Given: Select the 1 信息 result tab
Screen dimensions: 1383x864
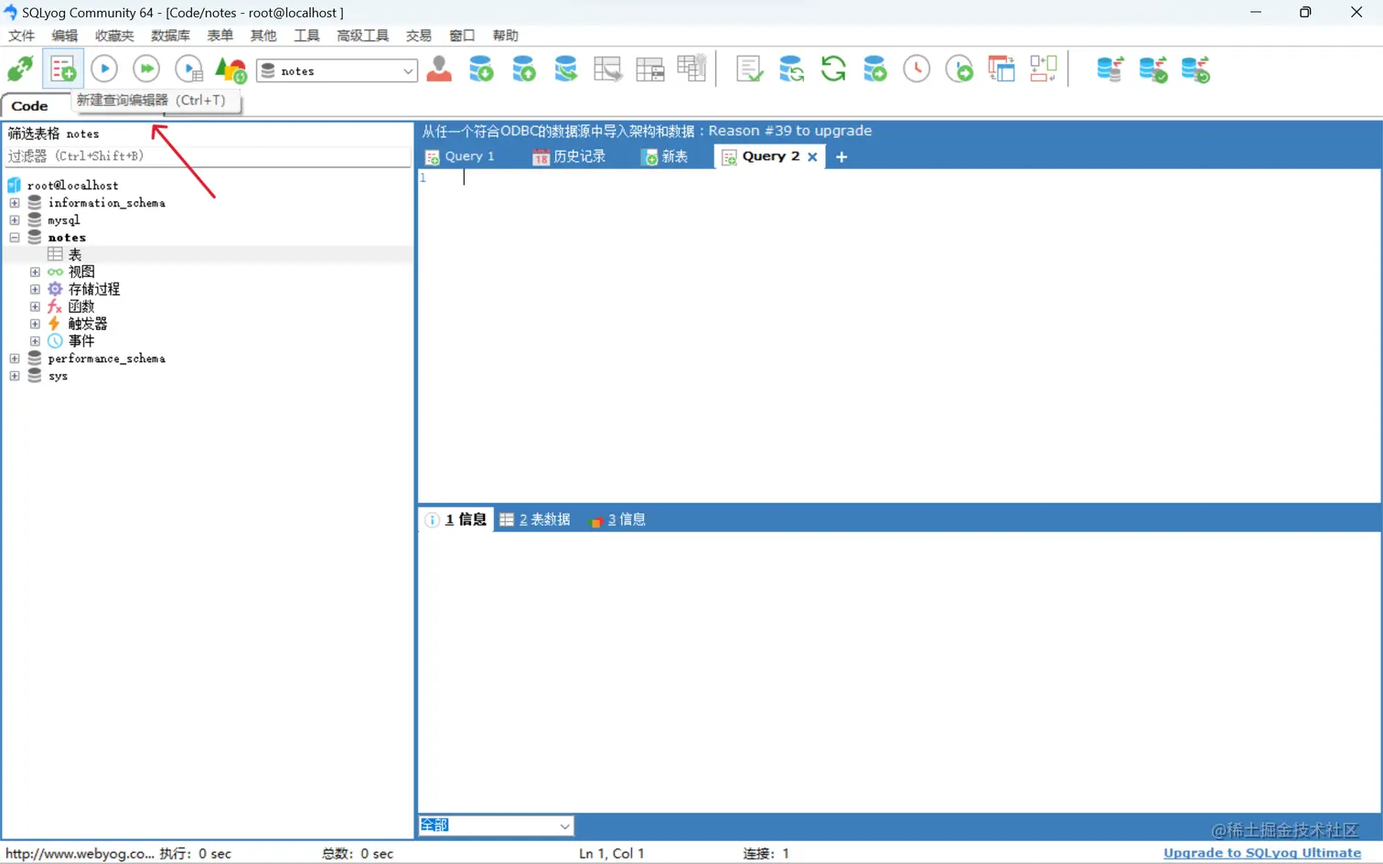Looking at the screenshot, I should (x=456, y=519).
